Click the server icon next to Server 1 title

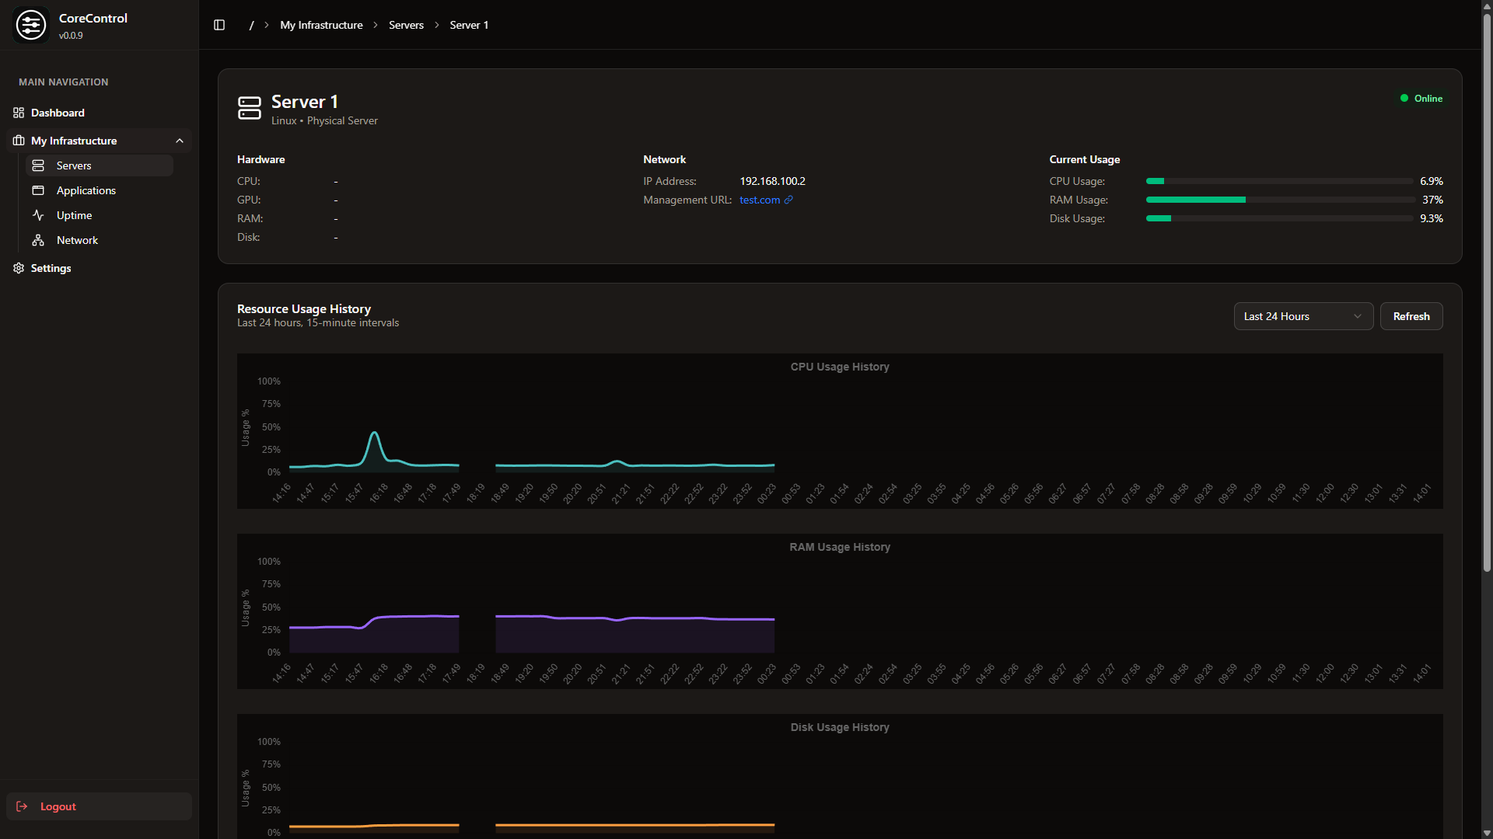(249, 108)
